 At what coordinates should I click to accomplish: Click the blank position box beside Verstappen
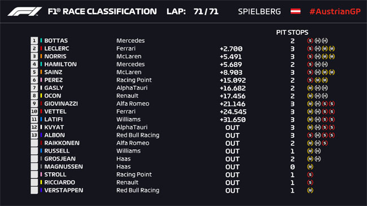click(34, 190)
